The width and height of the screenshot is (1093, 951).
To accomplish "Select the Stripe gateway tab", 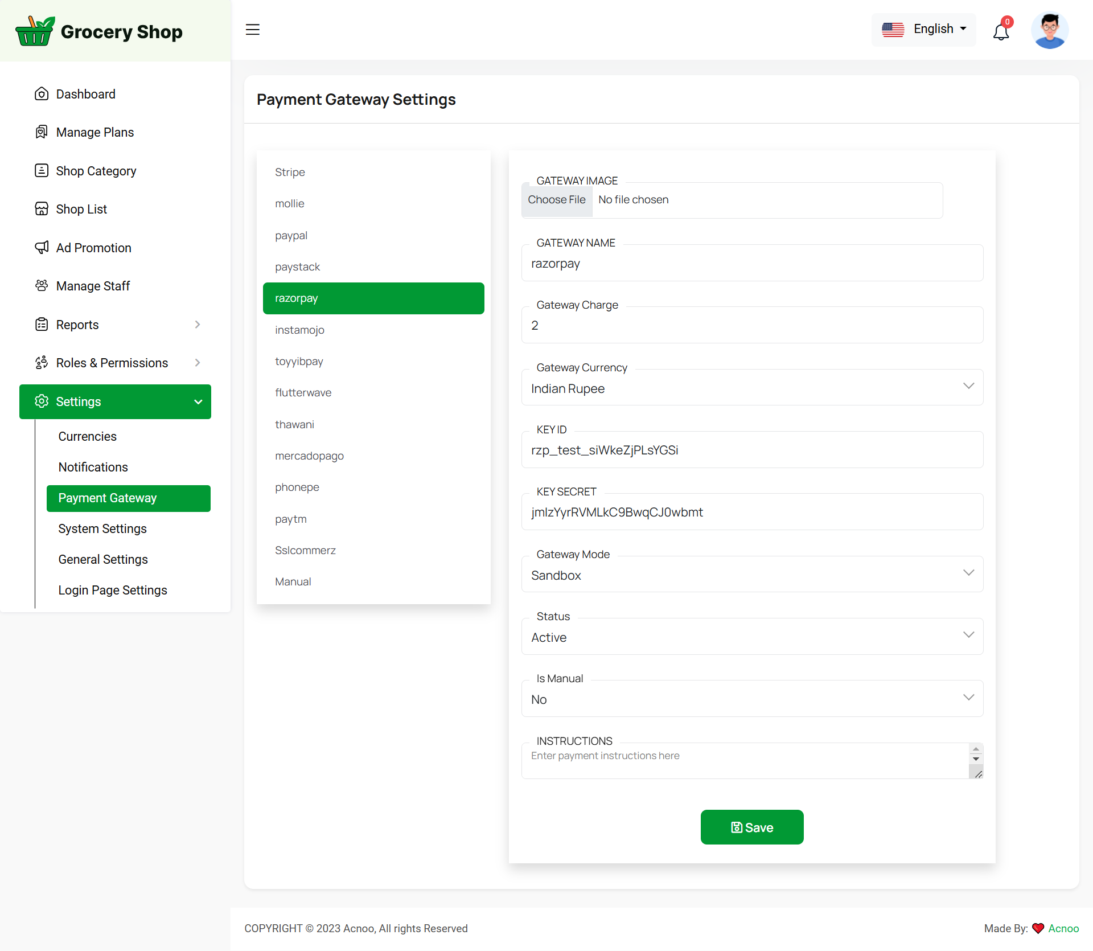I will (x=290, y=172).
